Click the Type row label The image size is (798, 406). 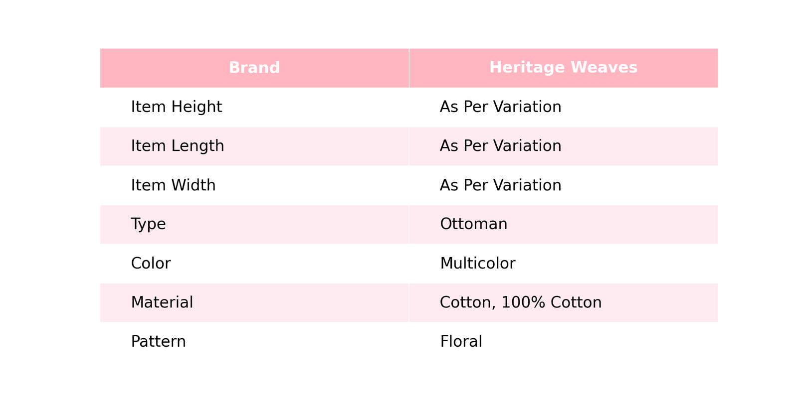[x=148, y=224]
